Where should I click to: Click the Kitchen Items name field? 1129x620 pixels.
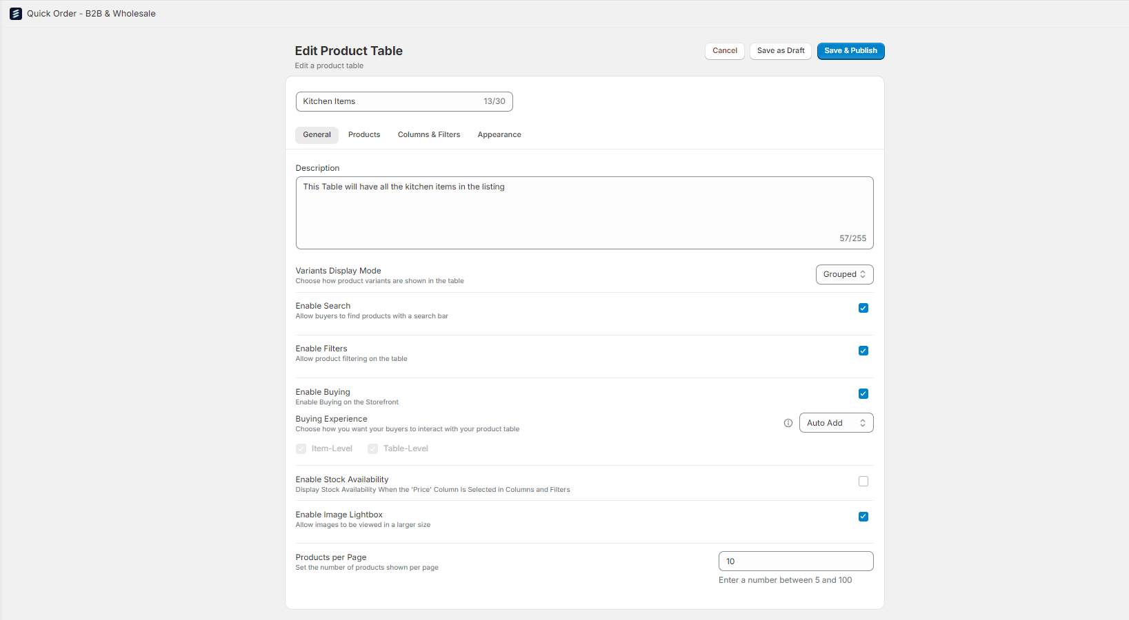(404, 101)
